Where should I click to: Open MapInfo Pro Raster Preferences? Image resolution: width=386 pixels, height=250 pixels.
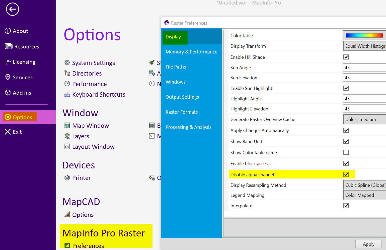click(x=88, y=246)
